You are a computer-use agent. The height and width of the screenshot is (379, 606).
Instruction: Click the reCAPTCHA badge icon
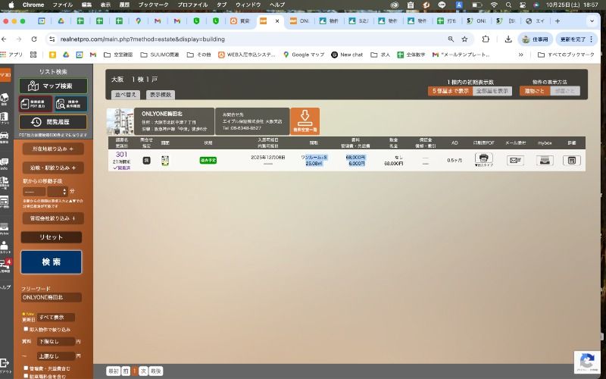[x=588, y=362]
